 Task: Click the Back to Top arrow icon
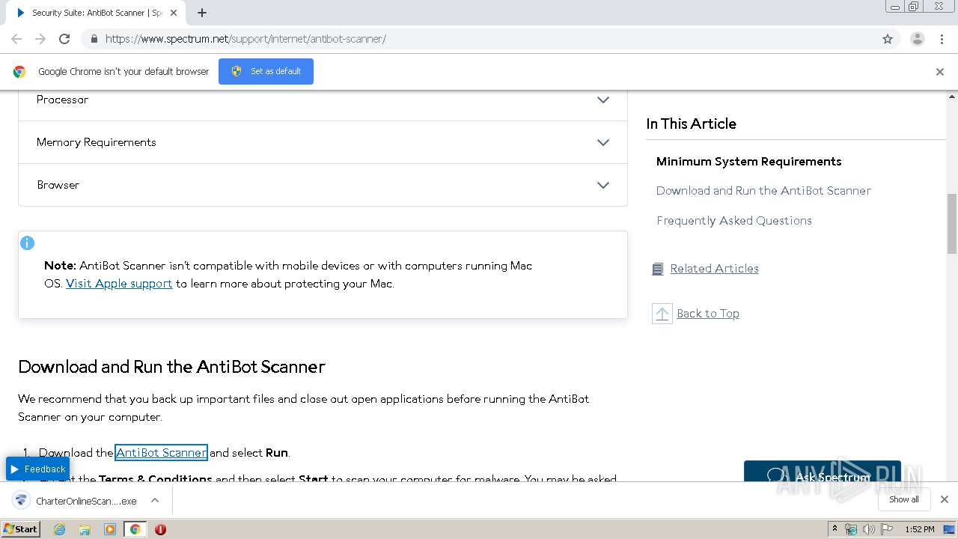tap(662, 314)
